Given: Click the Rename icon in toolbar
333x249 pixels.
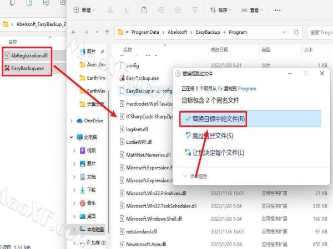Looking at the screenshot, I should pos(161,10).
